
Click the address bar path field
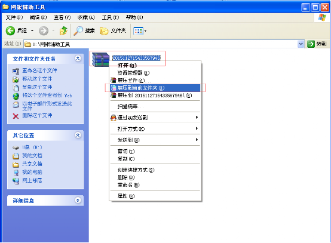[x=161, y=44]
